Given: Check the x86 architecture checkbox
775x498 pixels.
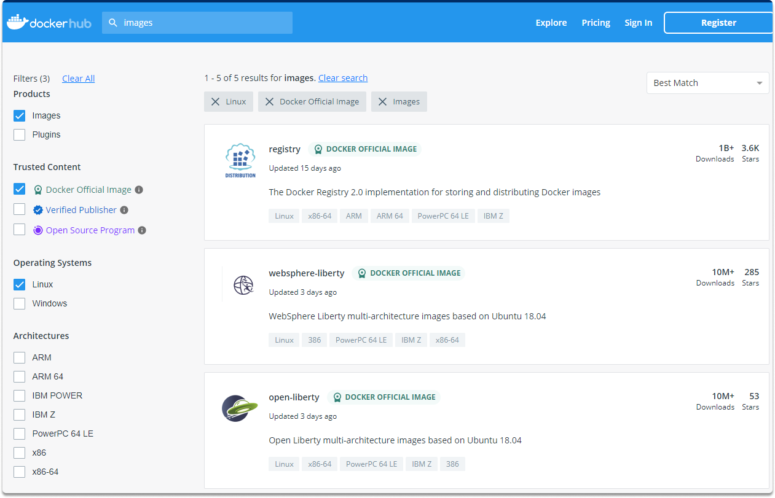Looking at the screenshot, I should click(x=20, y=453).
